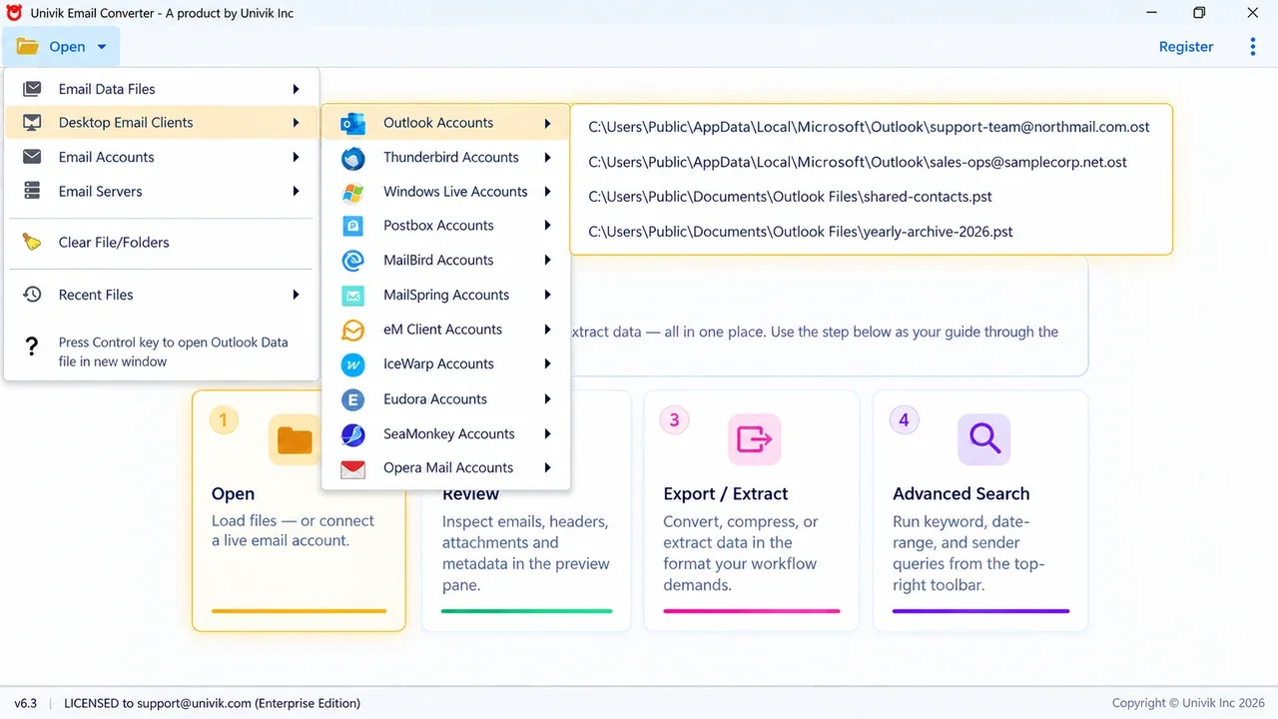Click the eM Client orange icon

(352, 330)
